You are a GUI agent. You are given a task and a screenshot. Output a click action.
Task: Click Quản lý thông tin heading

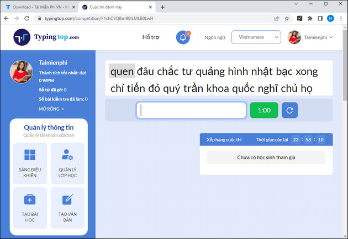(49, 127)
